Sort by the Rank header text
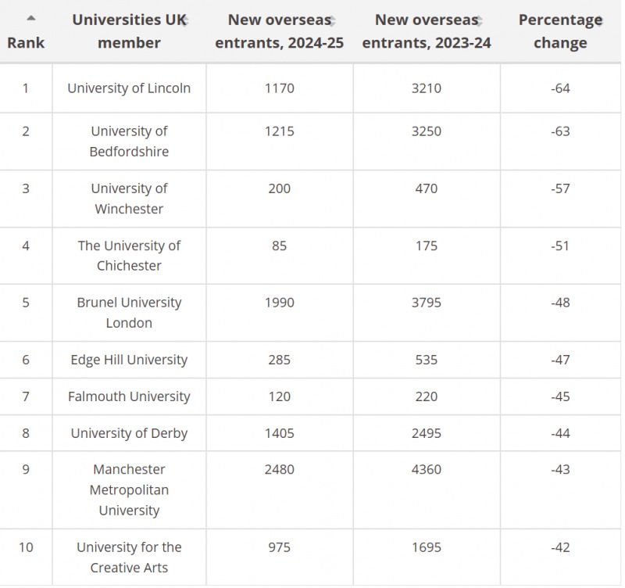The image size is (625, 588). coord(26,43)
